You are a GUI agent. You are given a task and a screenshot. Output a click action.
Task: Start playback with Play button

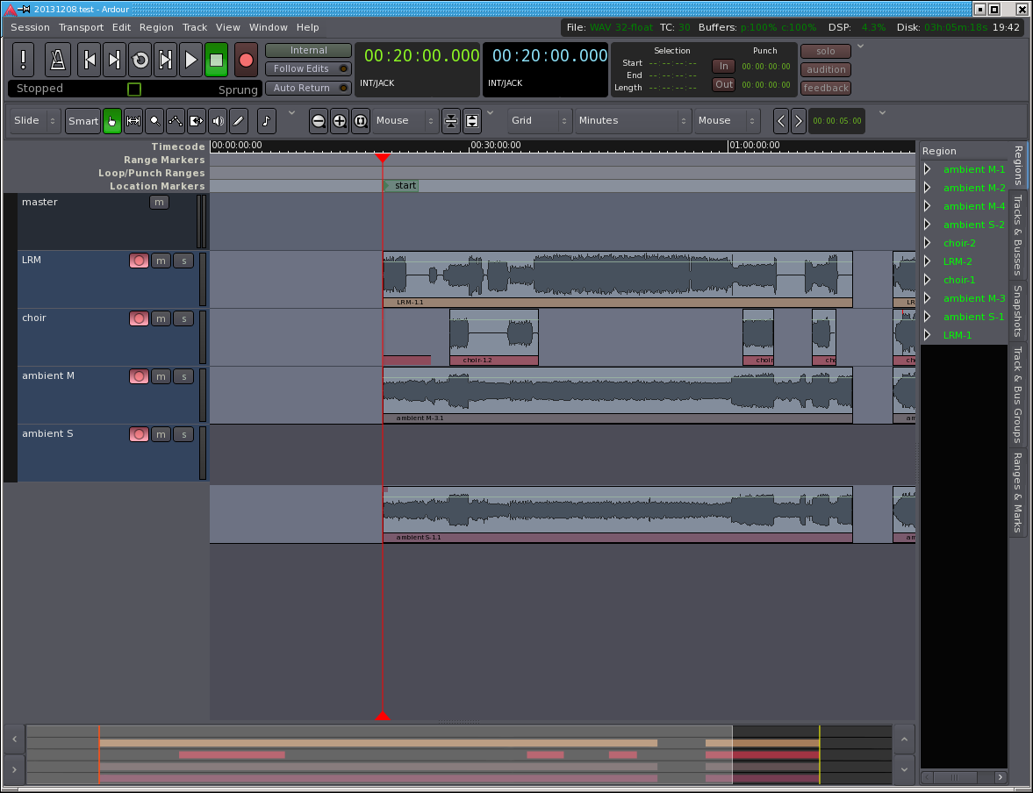coord(190,60)
